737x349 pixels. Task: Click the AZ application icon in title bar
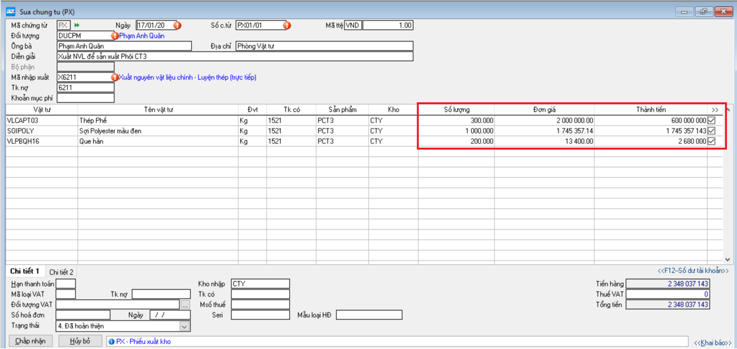tap(10, 12)
